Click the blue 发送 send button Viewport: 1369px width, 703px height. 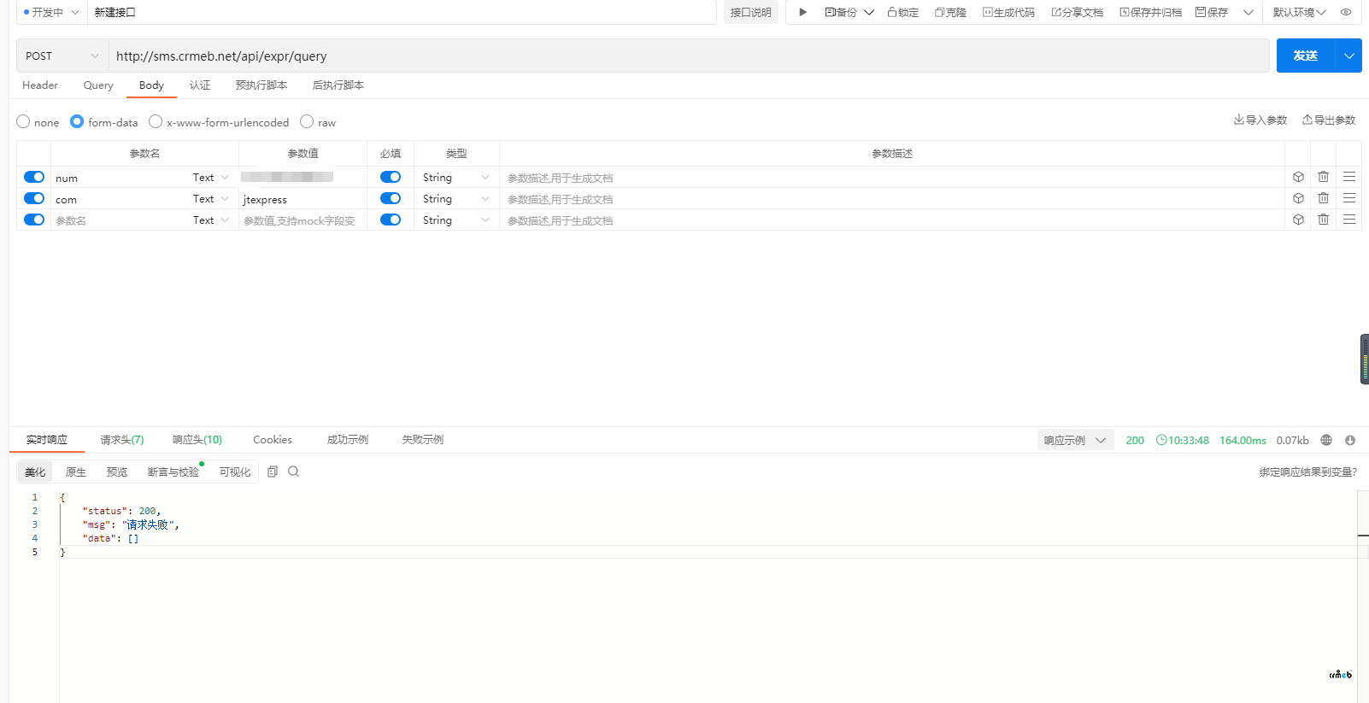(1306, 56)
